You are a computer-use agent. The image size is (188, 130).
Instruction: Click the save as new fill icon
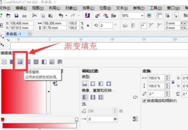(x=55, y=83)
